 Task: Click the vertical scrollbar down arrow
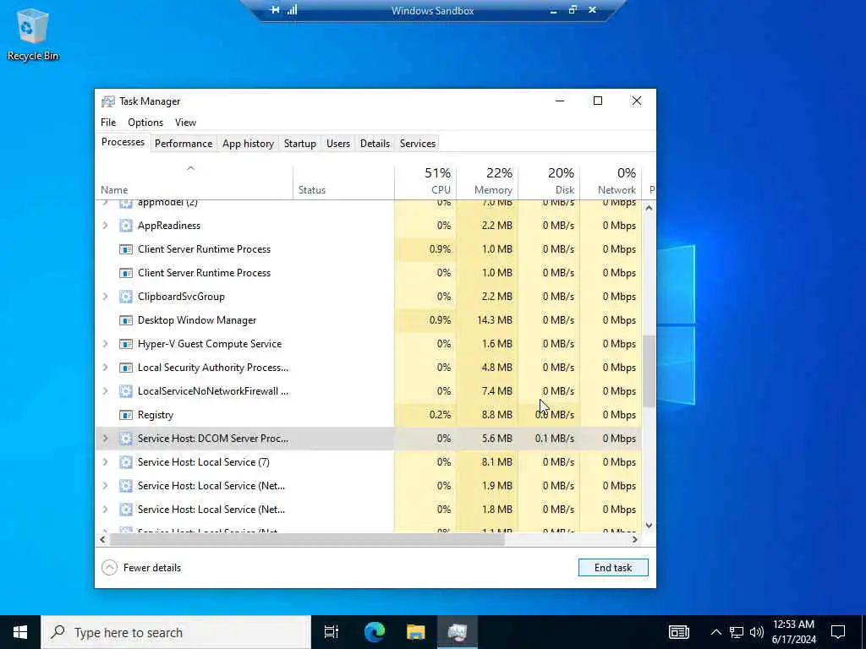(x=649, y=526)
